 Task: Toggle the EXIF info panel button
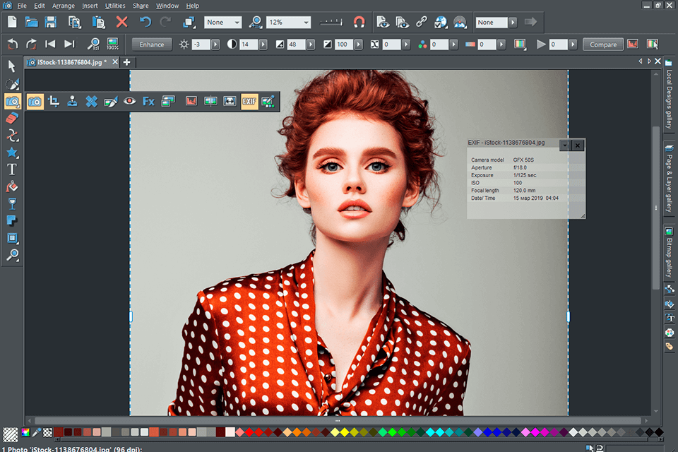point(249,102)
